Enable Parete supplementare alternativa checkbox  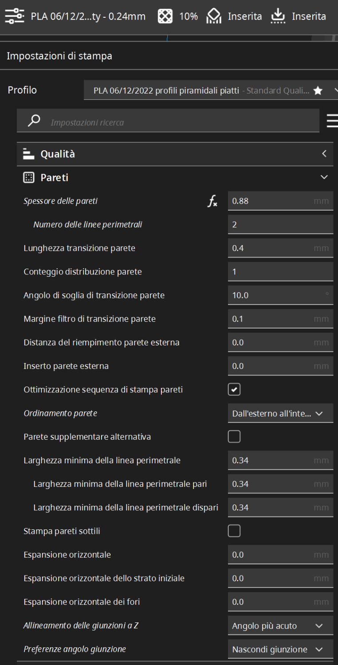[234, 437]
